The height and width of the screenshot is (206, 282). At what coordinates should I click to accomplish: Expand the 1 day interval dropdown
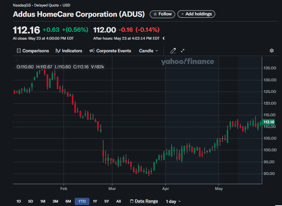(173, 201)
